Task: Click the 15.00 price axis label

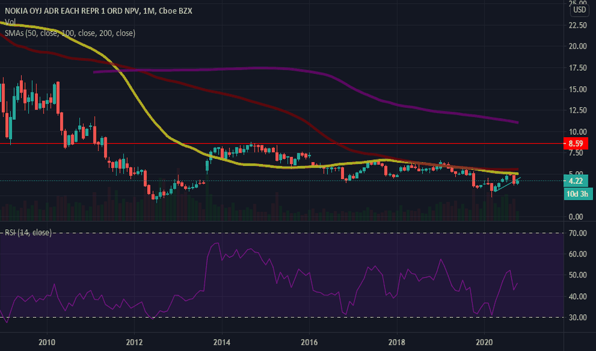Action: click(577, 89)
